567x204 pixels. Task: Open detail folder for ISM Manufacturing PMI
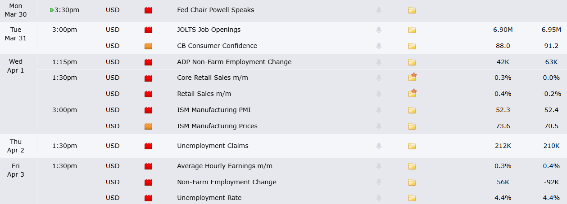coord(412,110)
